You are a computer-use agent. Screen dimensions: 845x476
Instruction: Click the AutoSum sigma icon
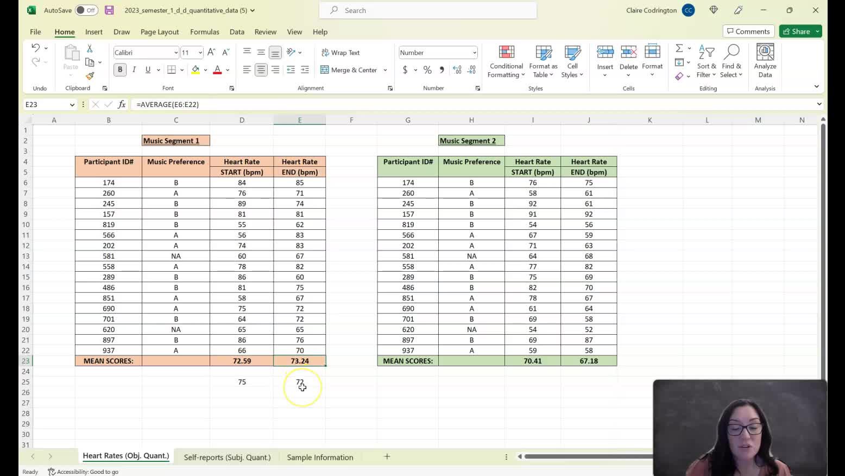(x=679, y=48)
